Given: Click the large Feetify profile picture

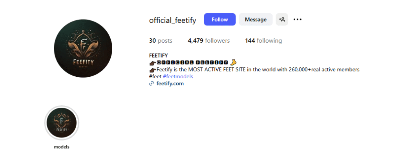Looking at the screenshot, I should tap(83, 48).
